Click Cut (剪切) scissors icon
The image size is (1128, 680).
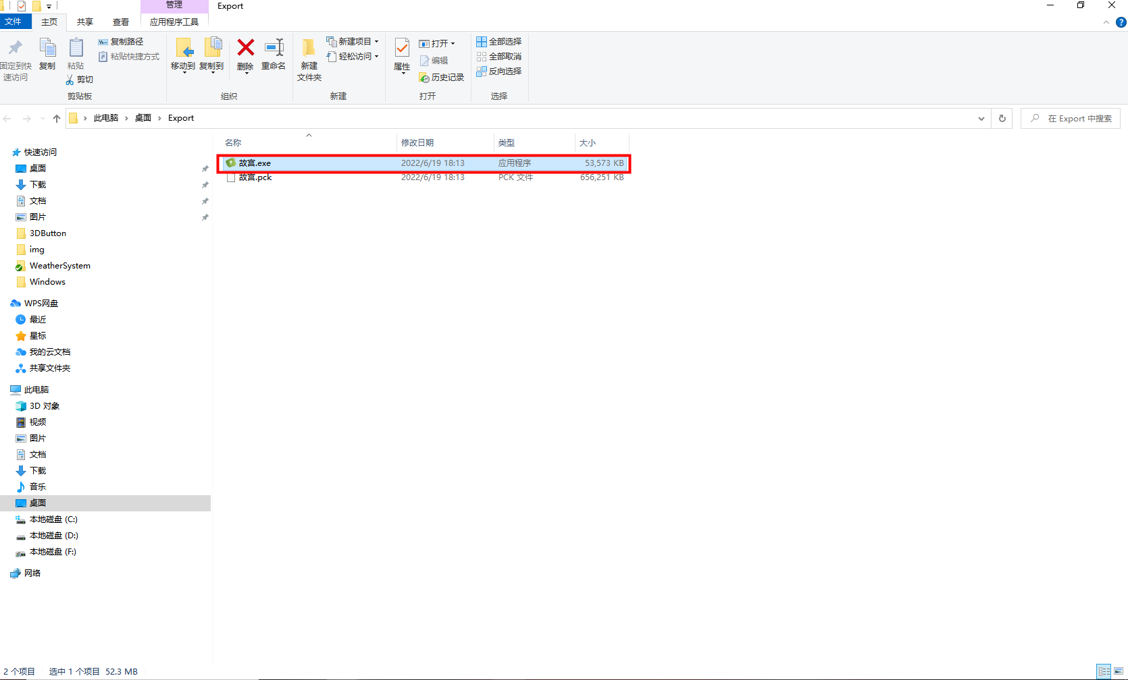click(x=70, y=80)
